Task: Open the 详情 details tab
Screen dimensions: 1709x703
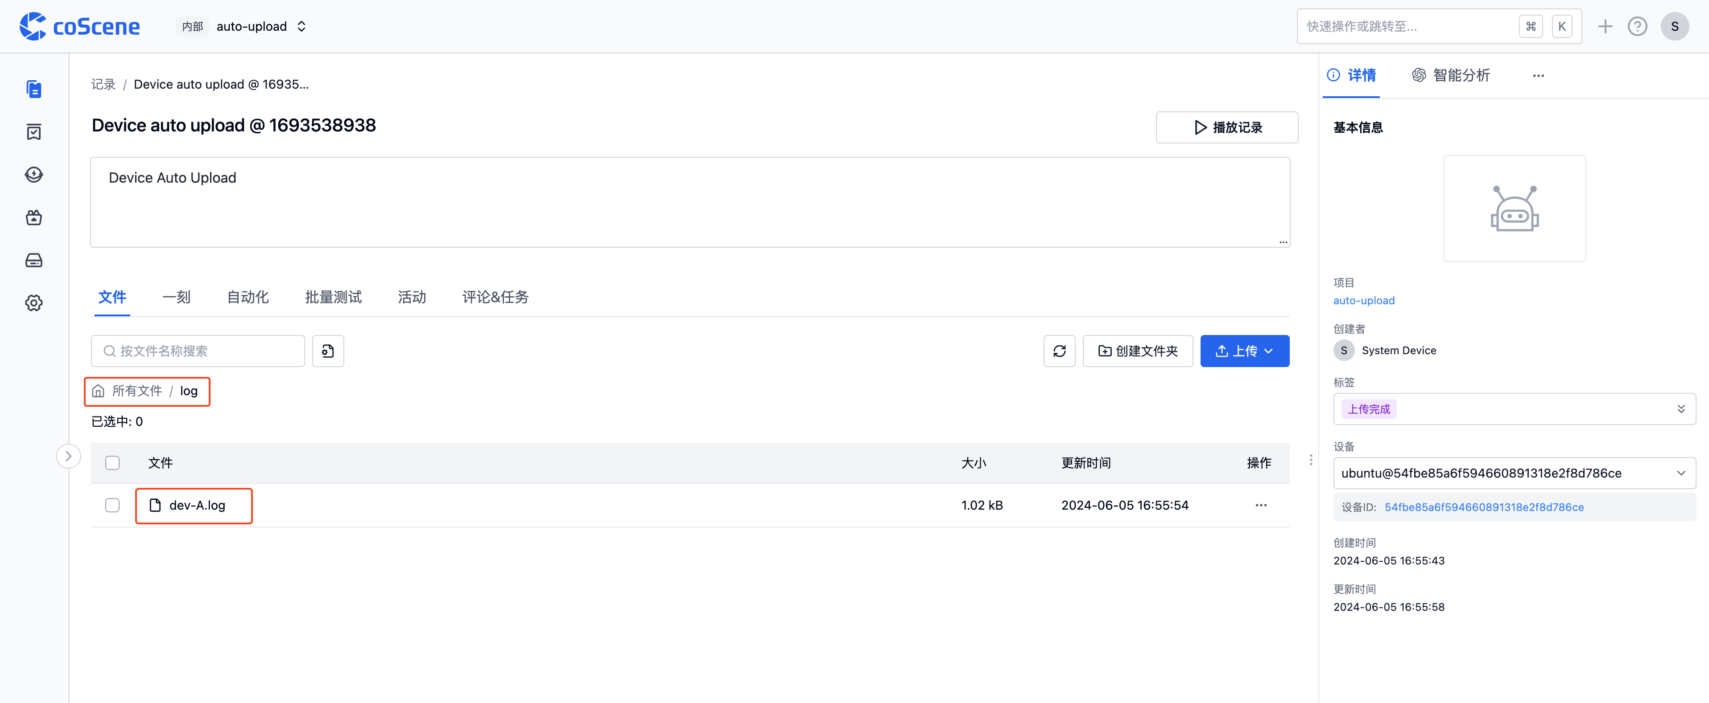Action: 1351,76
